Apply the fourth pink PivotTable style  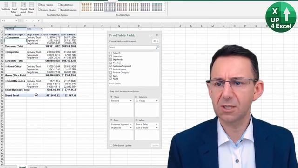click(122, 7)
